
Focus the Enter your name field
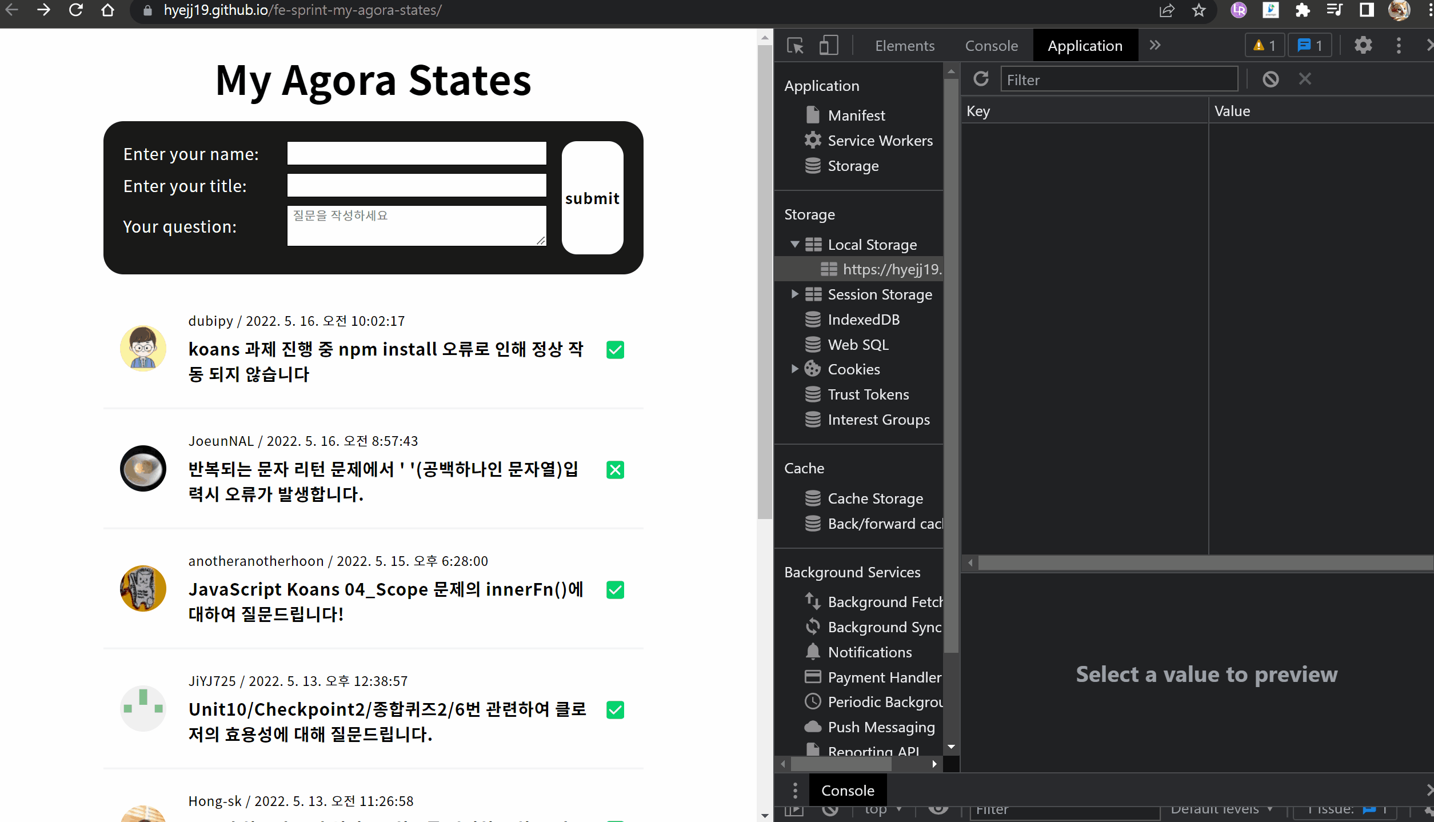tap(417, 153)
